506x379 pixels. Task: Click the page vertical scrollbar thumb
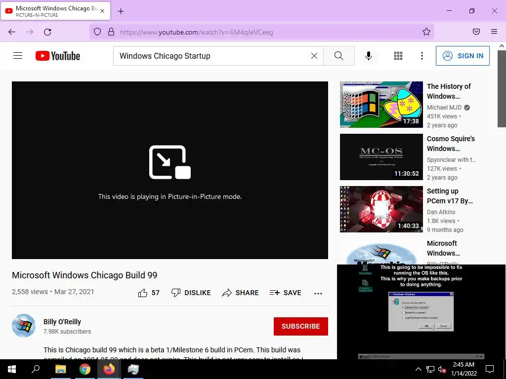point(502,89)
